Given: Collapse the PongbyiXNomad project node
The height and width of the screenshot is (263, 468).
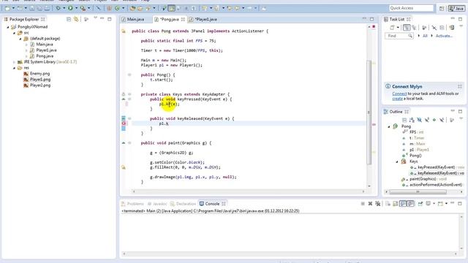Looking at the screenshot, I should [x=8, y=27].
